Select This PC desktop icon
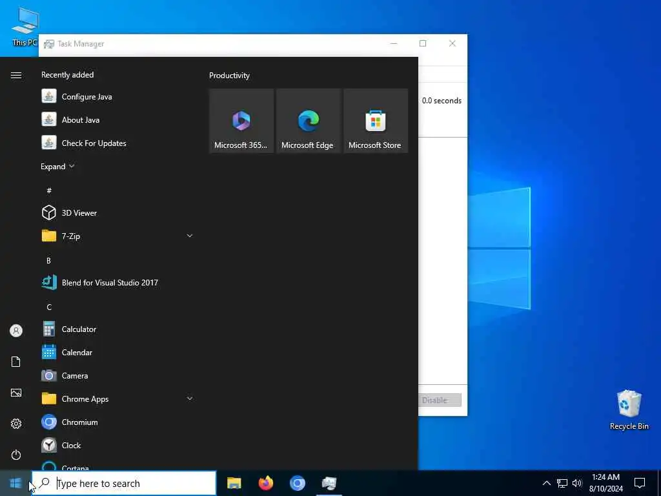The width and height of the screenshot is (661, 496). [x=25, y=26]
